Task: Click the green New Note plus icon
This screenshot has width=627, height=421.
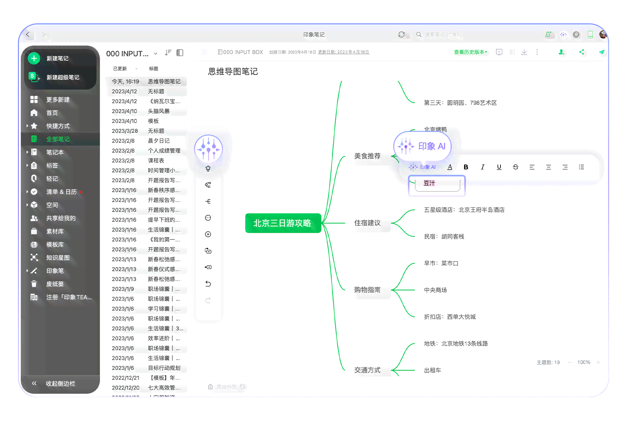Action: [34, 58]
